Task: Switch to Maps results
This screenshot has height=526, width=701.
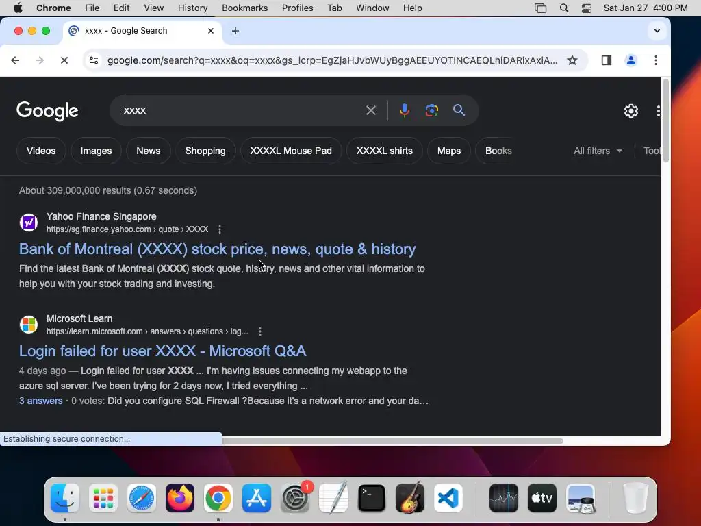Action: click(449, 151)
